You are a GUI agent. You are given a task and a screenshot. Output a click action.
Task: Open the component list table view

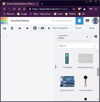tap(87, 21)
